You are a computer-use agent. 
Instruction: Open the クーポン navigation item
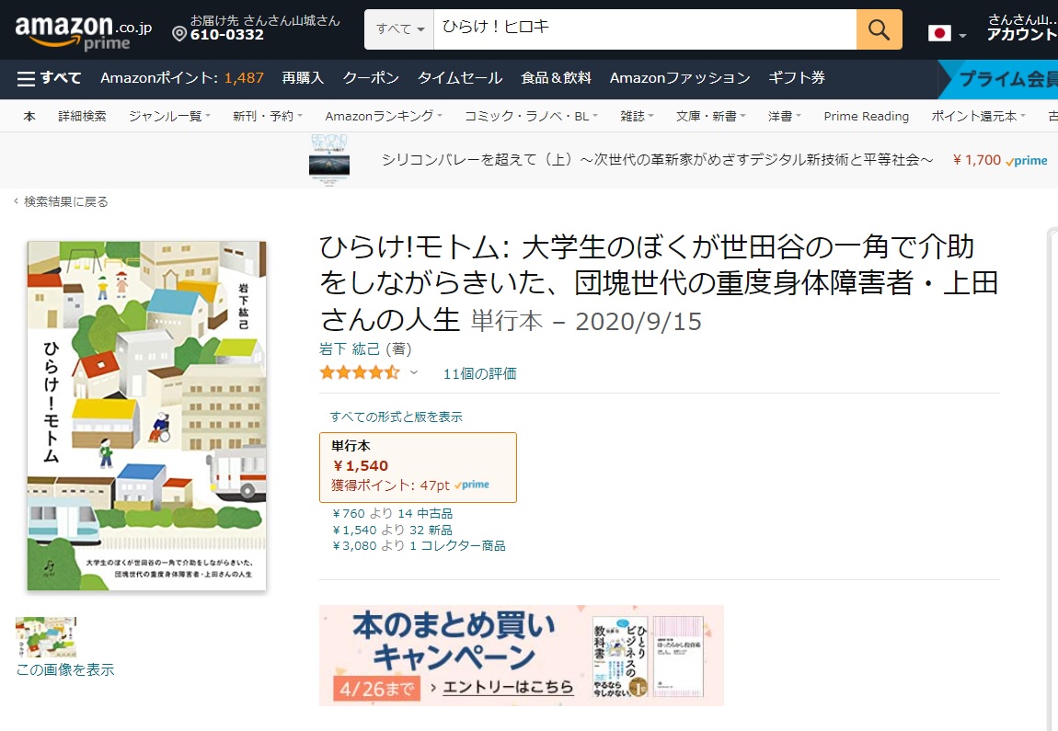(x=371, y=78)
